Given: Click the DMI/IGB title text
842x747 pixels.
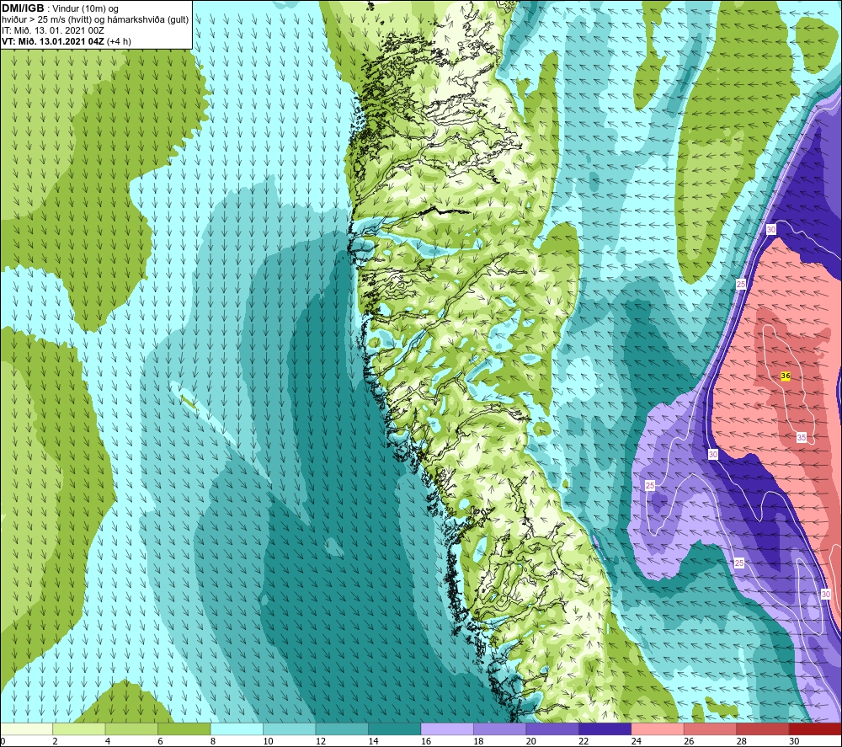Looking at the screenshot, I should (23, 8).
